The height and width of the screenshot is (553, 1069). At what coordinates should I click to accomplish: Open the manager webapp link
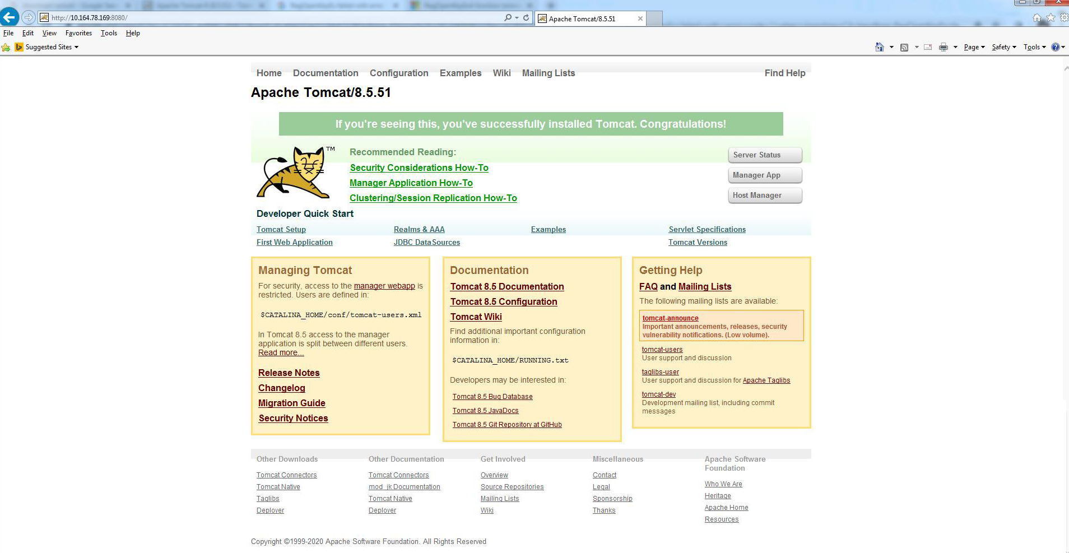coord(384,286)
